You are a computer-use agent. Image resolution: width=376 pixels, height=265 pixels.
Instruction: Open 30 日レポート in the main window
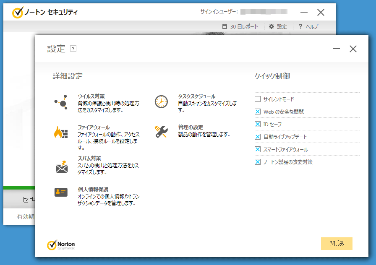tap(244, 26)
